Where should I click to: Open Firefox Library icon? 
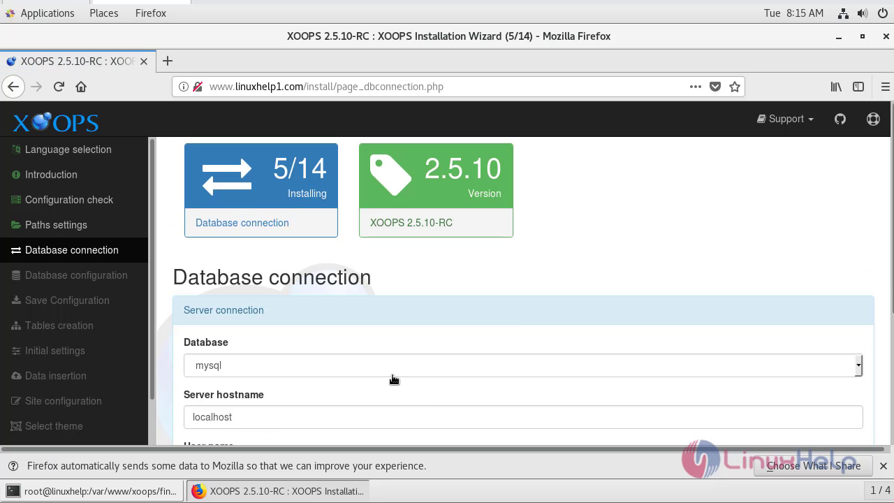[x=836, y=87]
